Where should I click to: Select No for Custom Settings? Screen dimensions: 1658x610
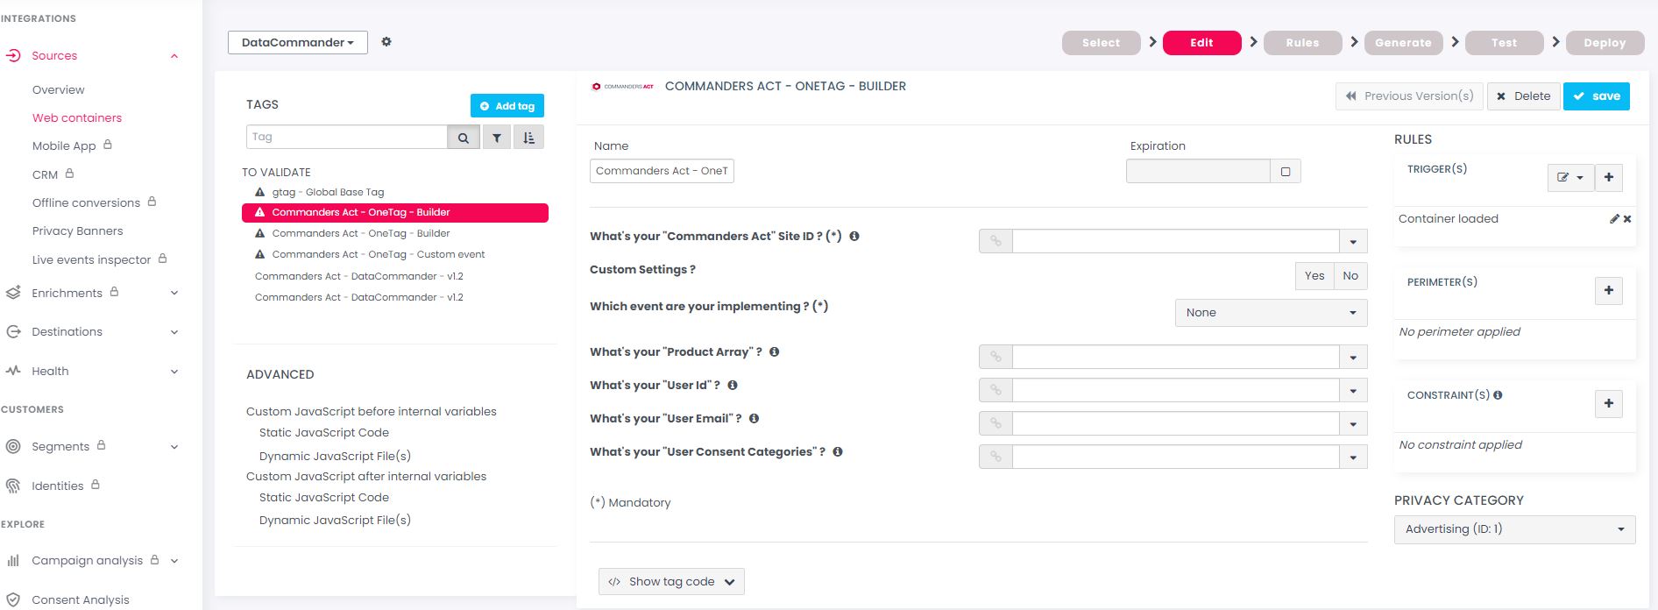[x=1350, y=275]
